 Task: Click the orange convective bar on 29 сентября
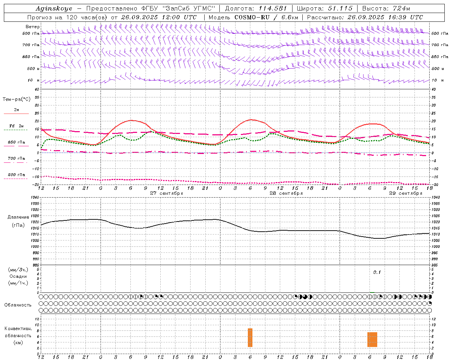tap(372, 340)
